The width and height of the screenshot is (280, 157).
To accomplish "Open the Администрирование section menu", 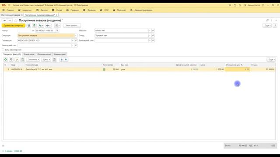I will click(141, 10).
